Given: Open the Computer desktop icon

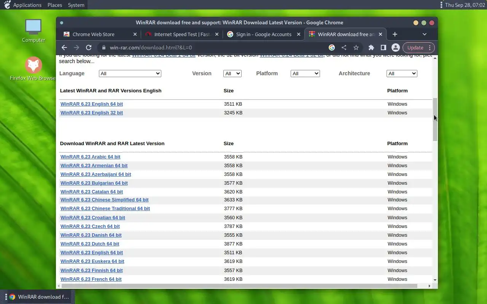Looking at the screenshot, I should (33, 30).
